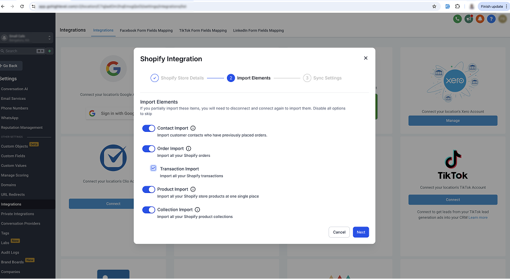Open Domains settings
The height and width of the screenshot is (279, 510).
coord(9,185)
